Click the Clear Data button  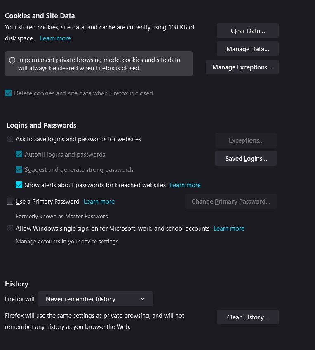pos(247,31)
